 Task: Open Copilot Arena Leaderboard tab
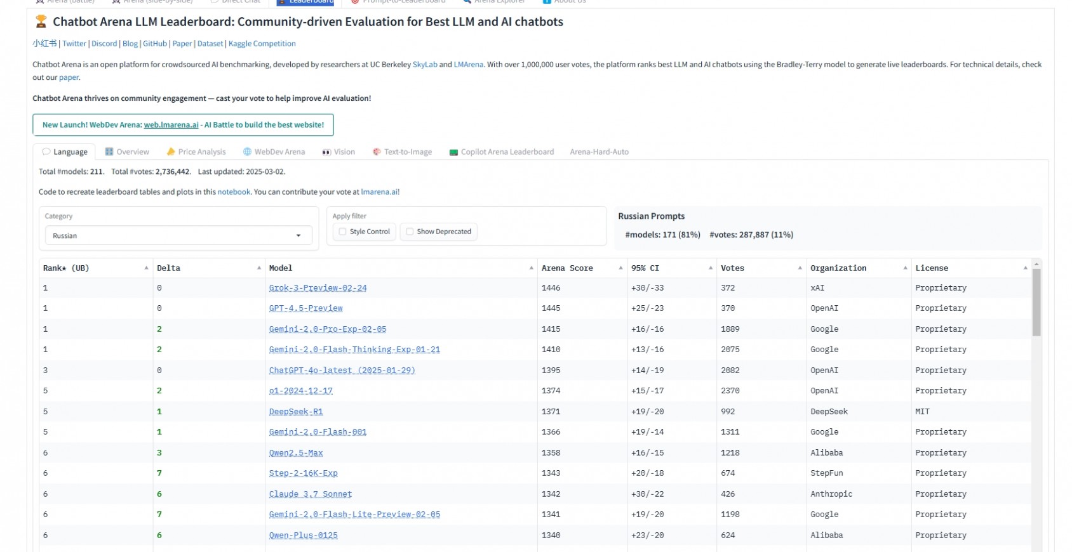(x=501, y=152)
